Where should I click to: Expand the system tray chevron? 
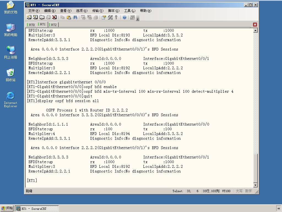click(x=279, y=208)
